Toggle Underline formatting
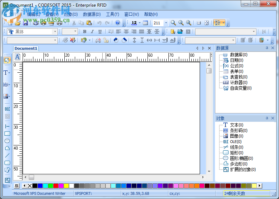The width and height of the screenshot is (279, 199). point(100,32)
